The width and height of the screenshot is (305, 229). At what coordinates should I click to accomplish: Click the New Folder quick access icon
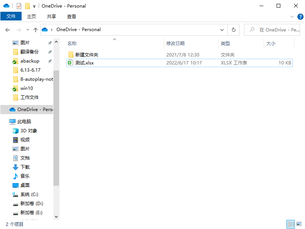(x=27, y=6)
